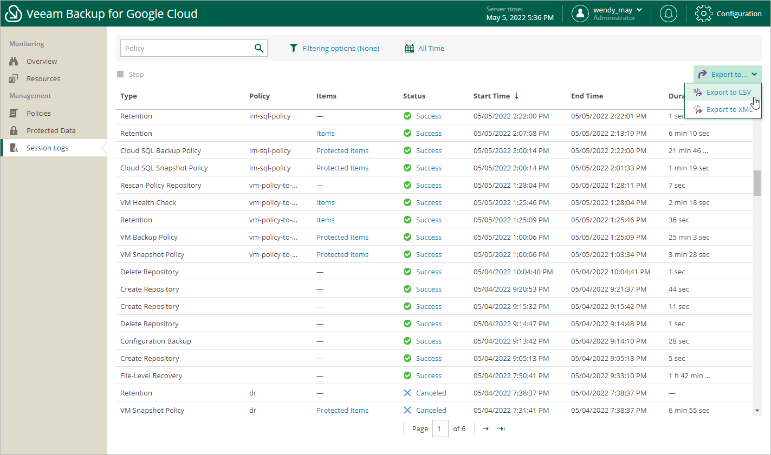Open Protected Data in the sidebar
The width and height of the screenshot is (771, 455).
(x=51, y=130)
